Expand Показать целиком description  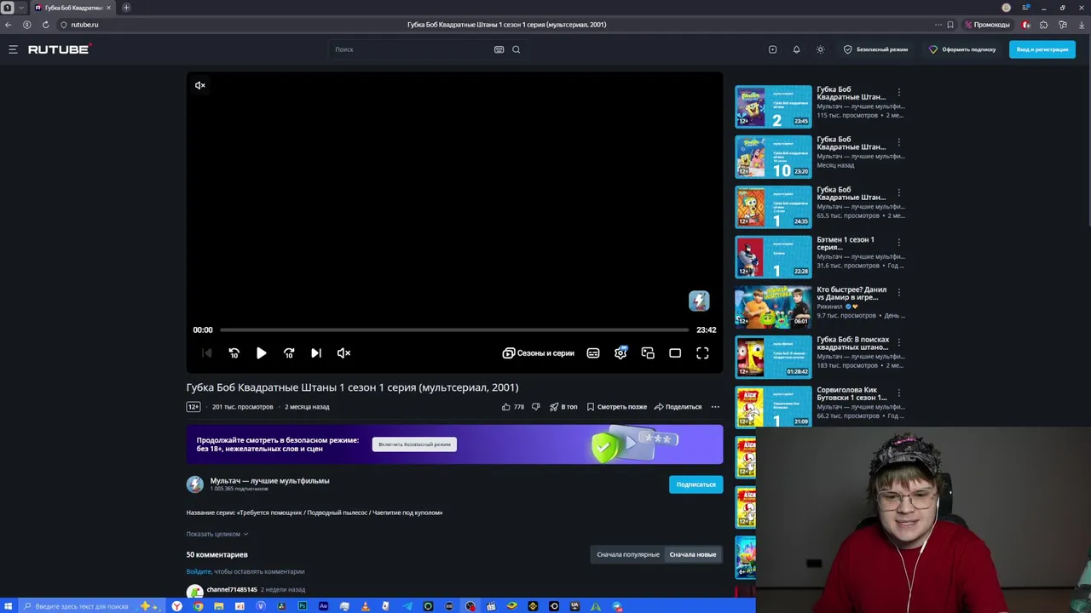[x=216, y=534]
